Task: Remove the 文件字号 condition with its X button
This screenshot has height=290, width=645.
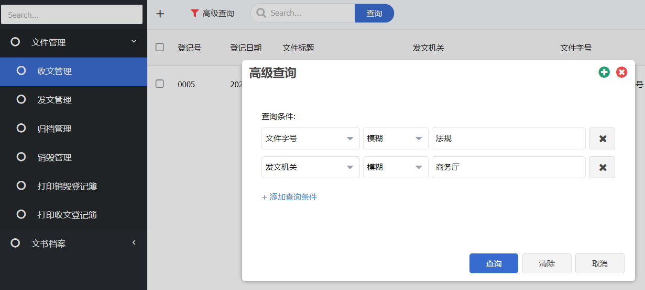Action: [602, 138]
